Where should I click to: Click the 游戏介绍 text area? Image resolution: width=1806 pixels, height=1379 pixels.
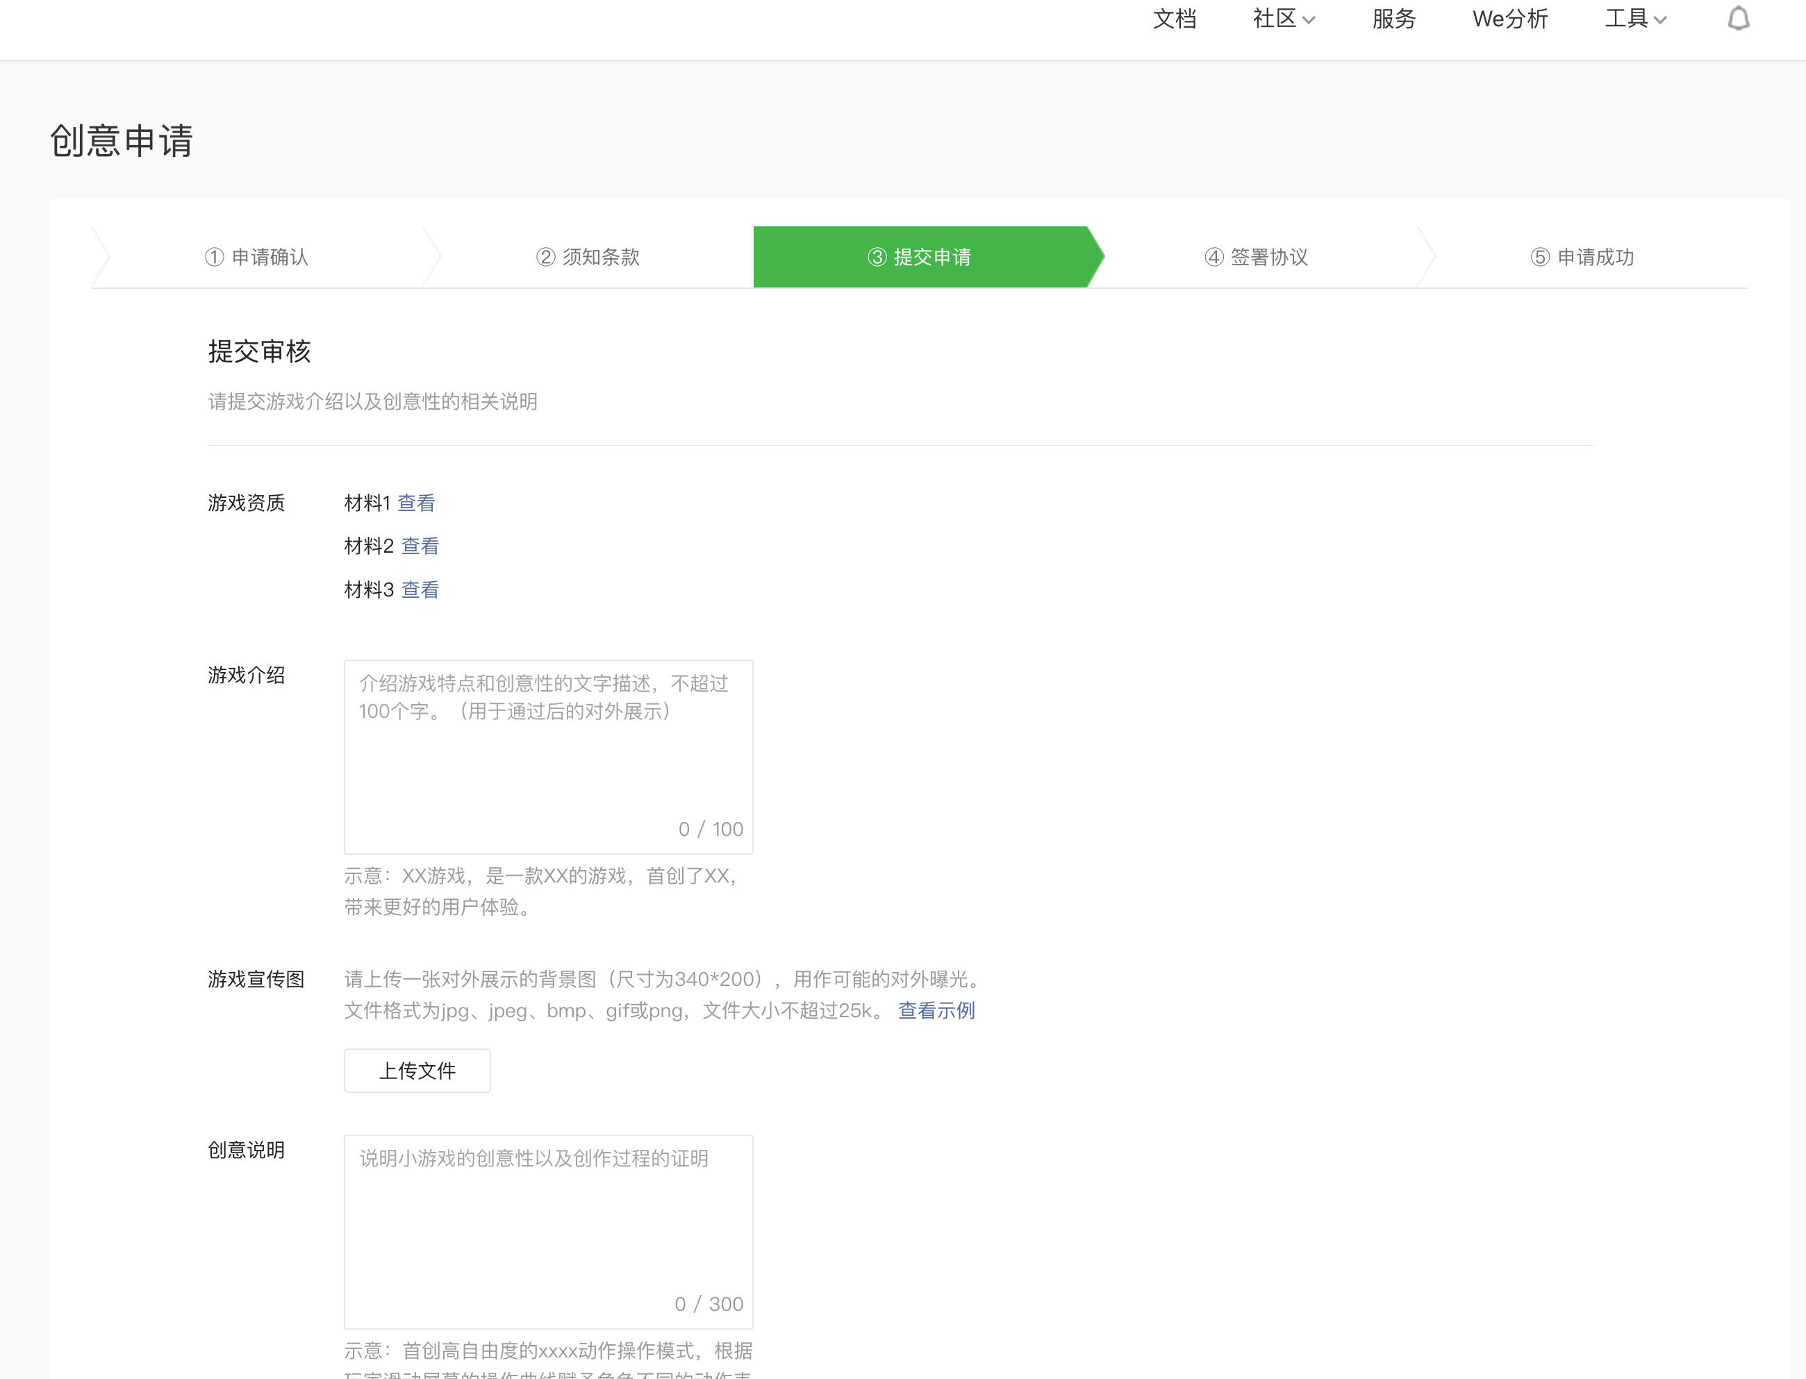(x=547, y=755)
